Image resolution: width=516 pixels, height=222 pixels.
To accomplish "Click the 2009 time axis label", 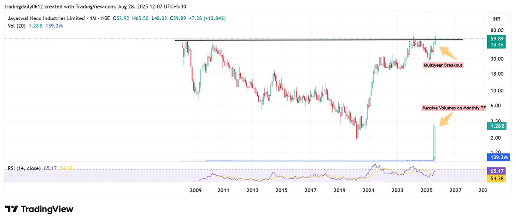I will point(195,190).
